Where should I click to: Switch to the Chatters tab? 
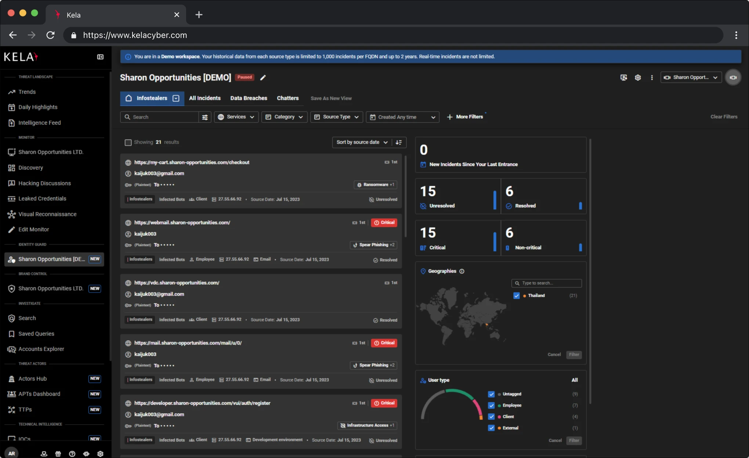click(x=288, y=98)
